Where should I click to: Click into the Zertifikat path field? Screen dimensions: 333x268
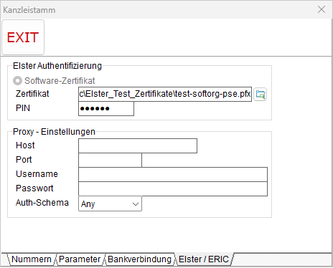165,94
